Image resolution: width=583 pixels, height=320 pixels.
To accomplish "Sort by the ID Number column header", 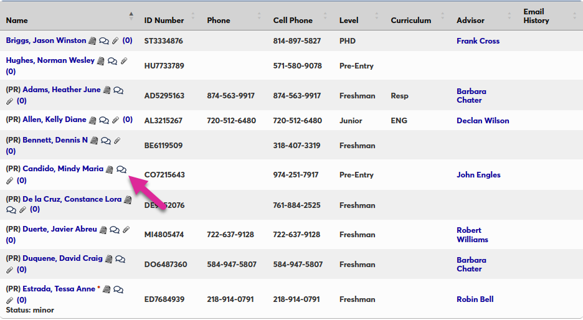I will pyautogui.click(x=164, y=21).
